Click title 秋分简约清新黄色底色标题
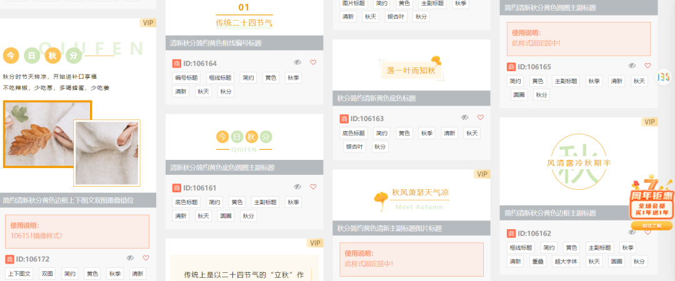 coord(377,98)
